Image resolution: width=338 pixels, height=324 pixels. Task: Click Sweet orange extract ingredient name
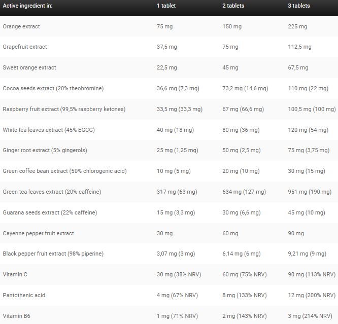click(x=29, y=67)
